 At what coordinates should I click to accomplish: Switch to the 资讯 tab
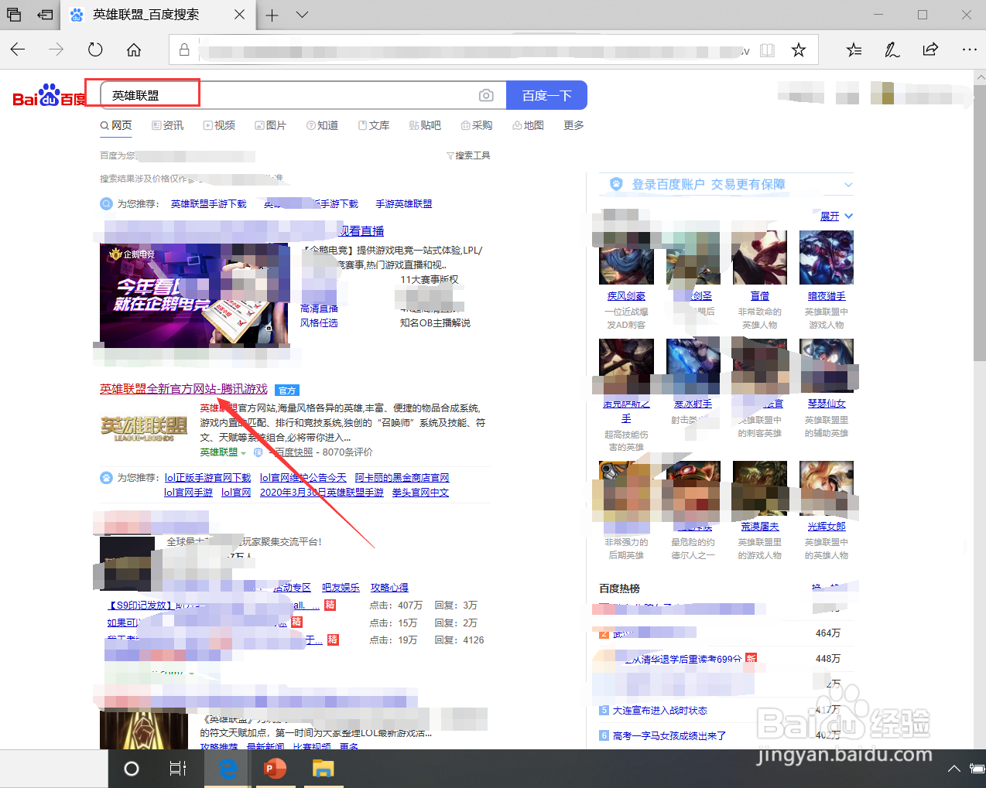[x=168, y=125]
